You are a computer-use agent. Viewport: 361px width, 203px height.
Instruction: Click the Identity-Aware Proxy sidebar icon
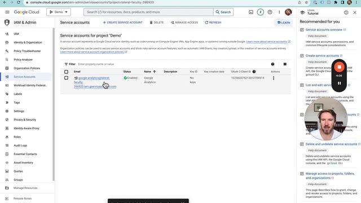point(7,128)
